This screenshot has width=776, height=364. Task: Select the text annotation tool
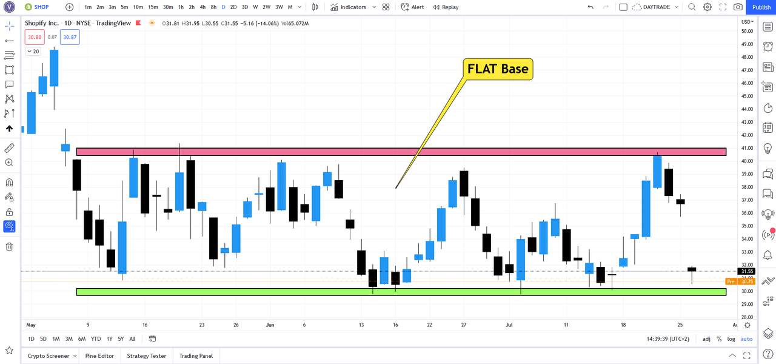[9, 84]
